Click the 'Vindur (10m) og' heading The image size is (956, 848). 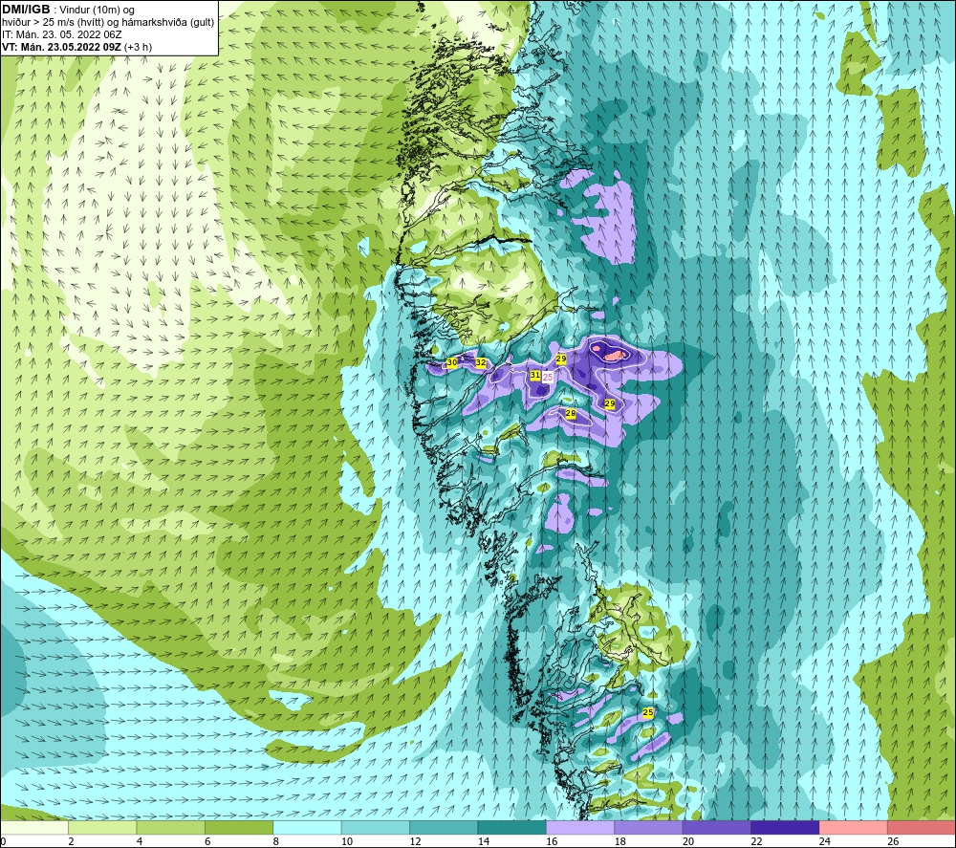[x=98, y=11]
